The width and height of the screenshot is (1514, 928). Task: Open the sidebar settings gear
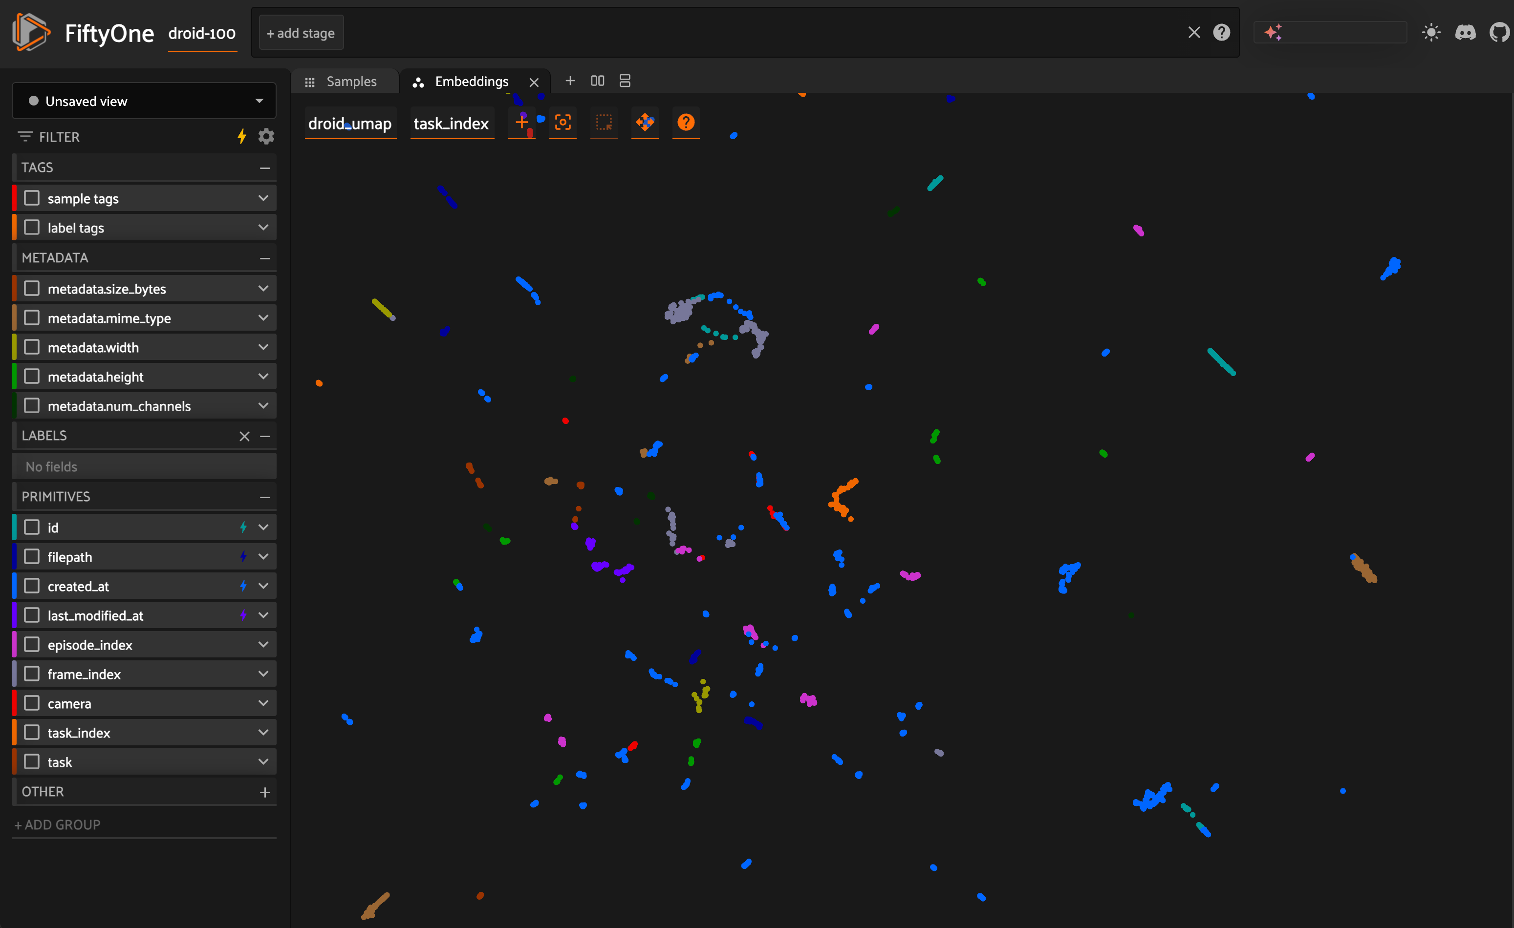[x=266, y=136]
